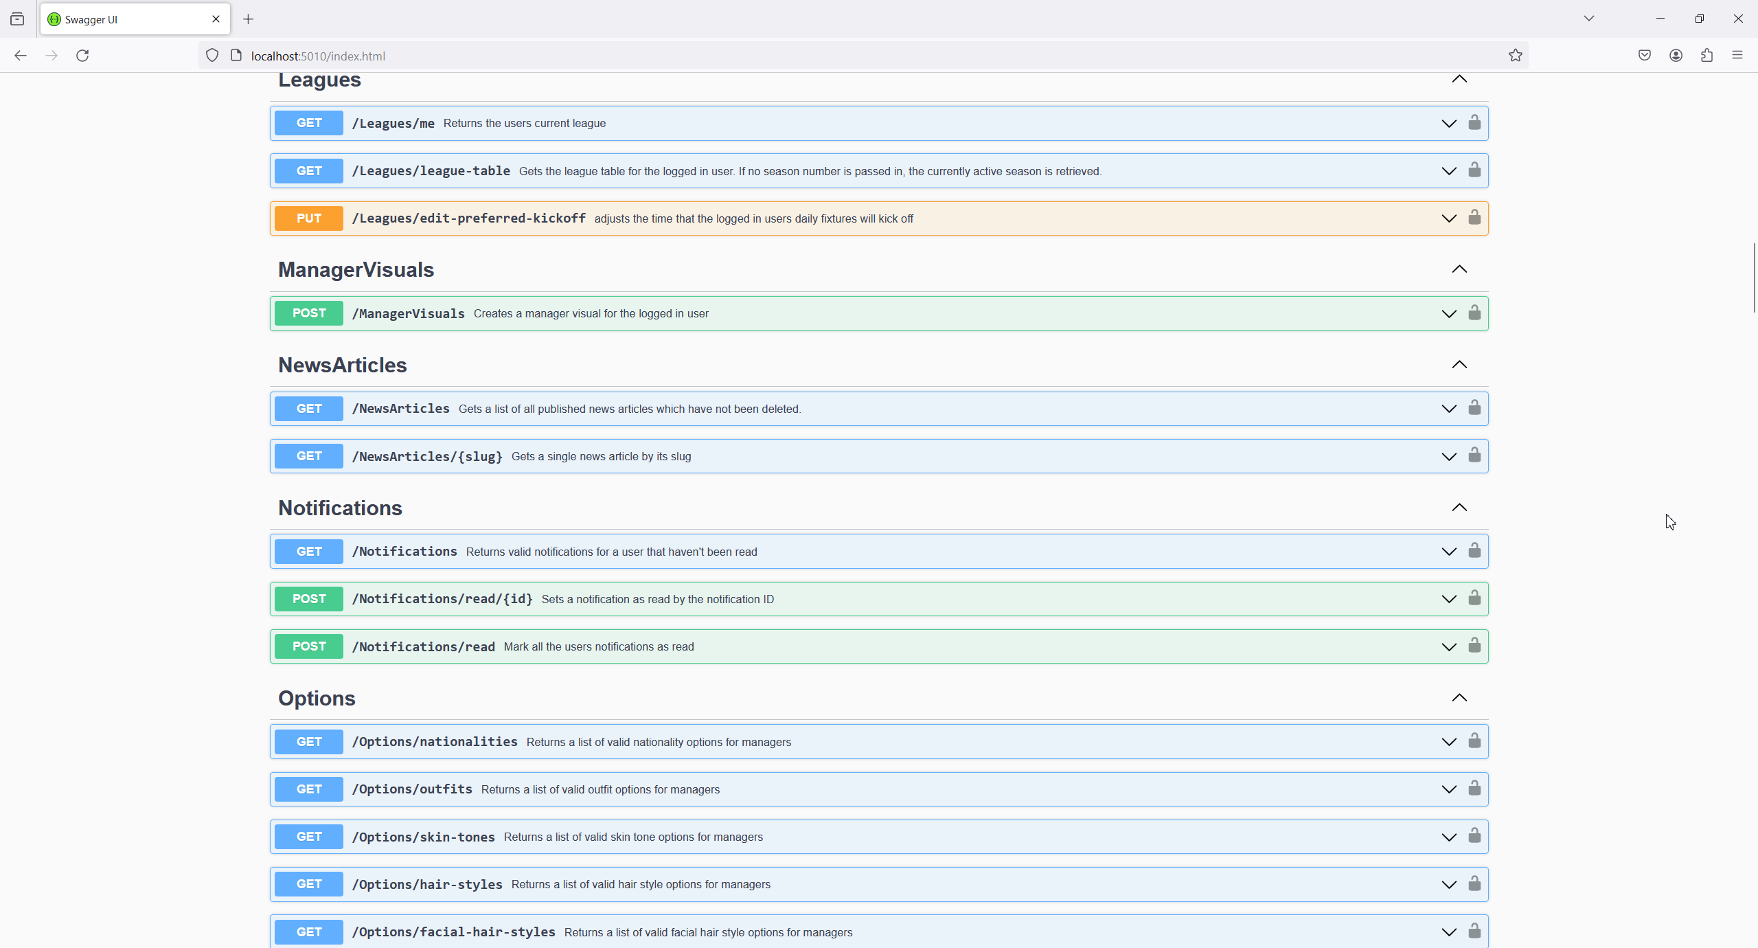The height and width of the screenshot is (948, 1758).
Task: Collapse the ManagerVisuals section
Action: (1459, 269)
